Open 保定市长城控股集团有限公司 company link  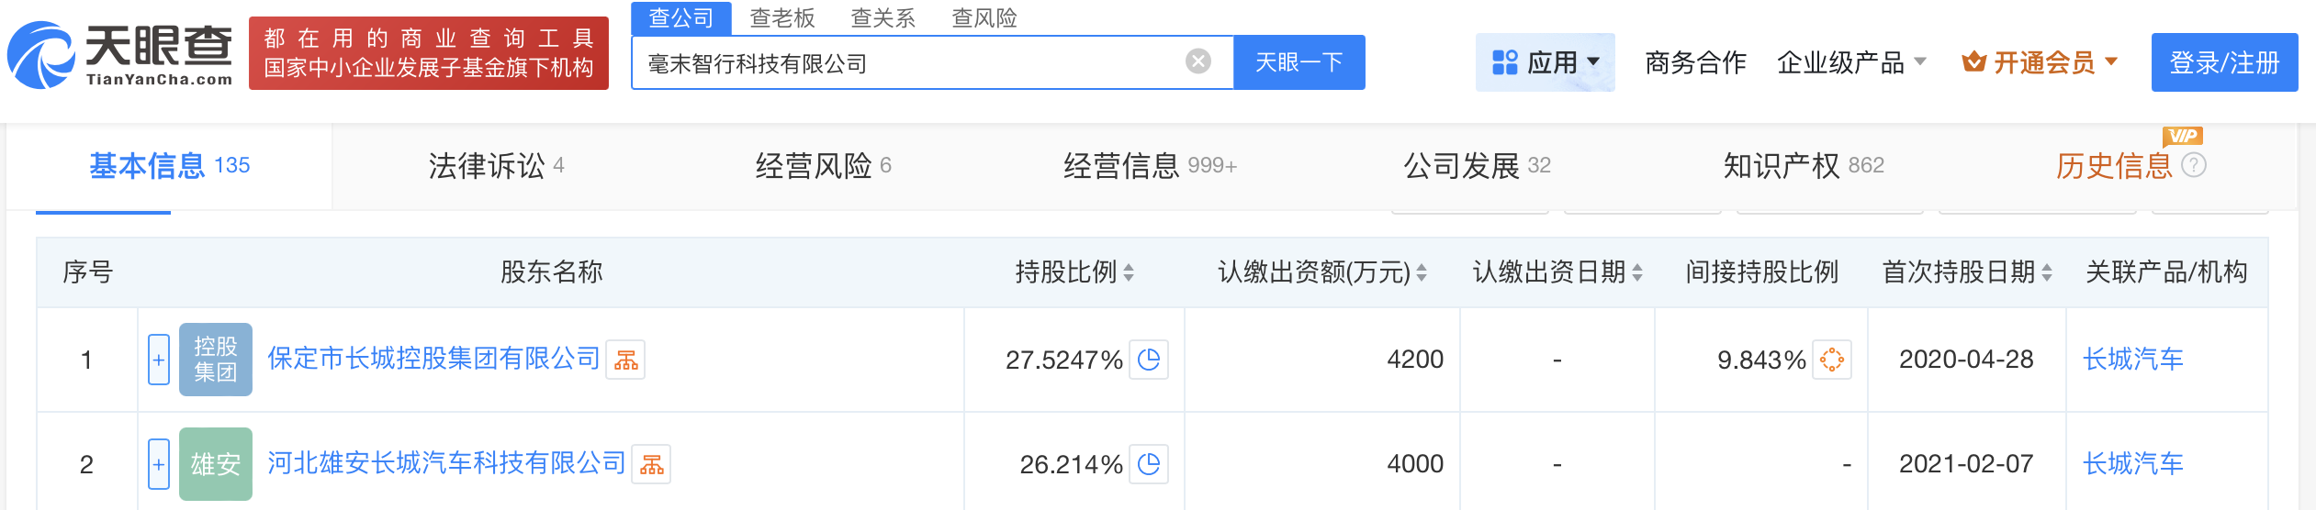433,359
